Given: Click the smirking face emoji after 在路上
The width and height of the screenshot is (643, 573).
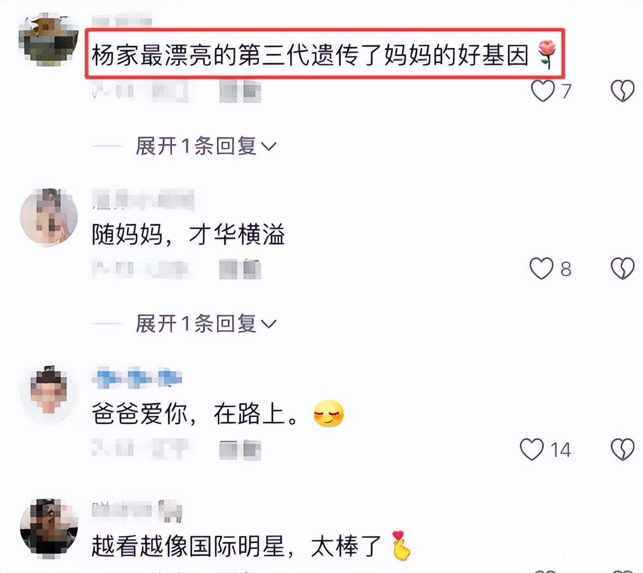Looking at the screenshot, I should point(329,414).
